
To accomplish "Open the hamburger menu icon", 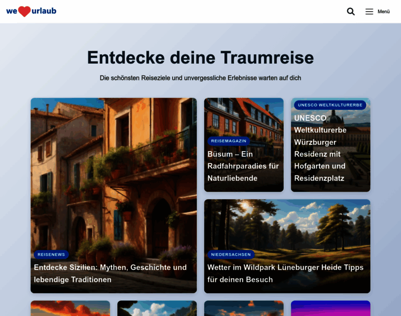I will point(369,12).
